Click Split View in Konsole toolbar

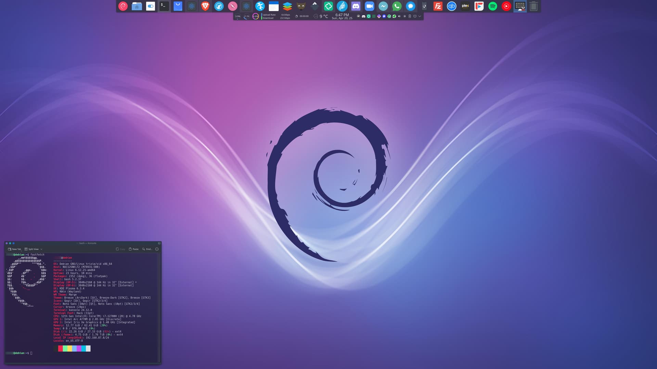31,249
